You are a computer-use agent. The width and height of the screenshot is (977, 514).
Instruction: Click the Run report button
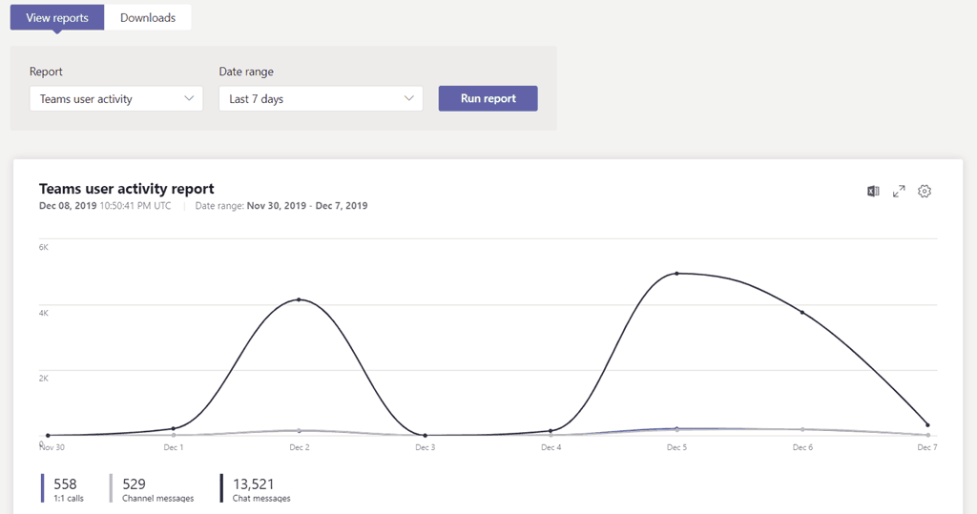click(x=488, y=98)
